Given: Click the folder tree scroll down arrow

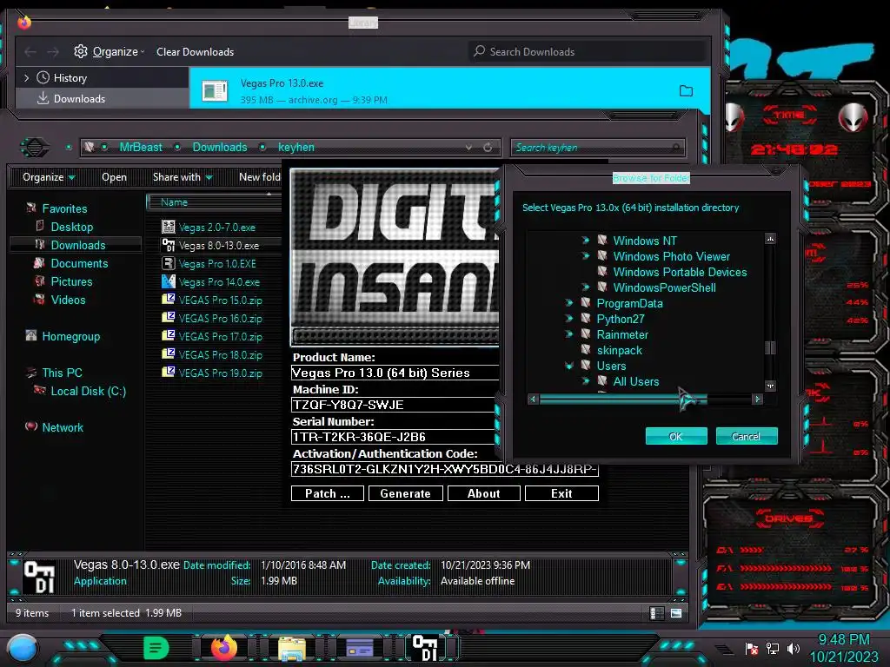Looking at the screenshot, I should pos(770,386).
